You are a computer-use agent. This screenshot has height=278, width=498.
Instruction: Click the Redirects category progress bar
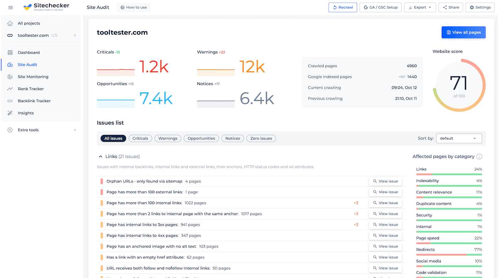pos(449,255)
